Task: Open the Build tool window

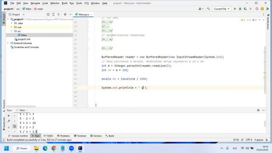Action: [x=110, y=136]
